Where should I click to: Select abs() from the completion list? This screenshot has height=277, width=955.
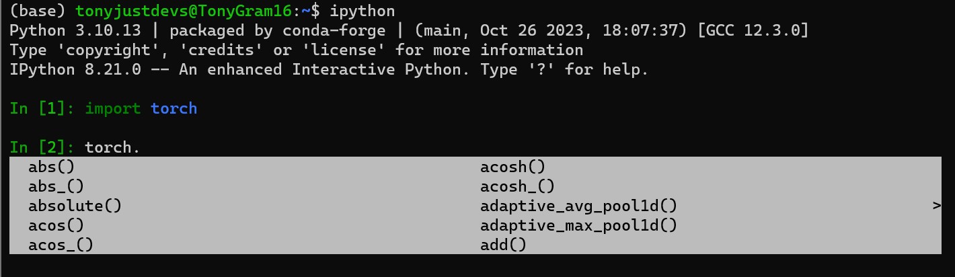[51, 167]
